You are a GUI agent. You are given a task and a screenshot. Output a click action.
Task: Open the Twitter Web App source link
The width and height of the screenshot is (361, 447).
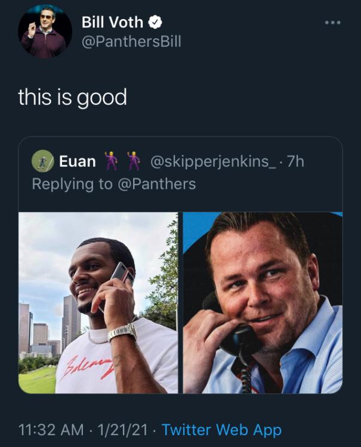click(x=221, y=429)
